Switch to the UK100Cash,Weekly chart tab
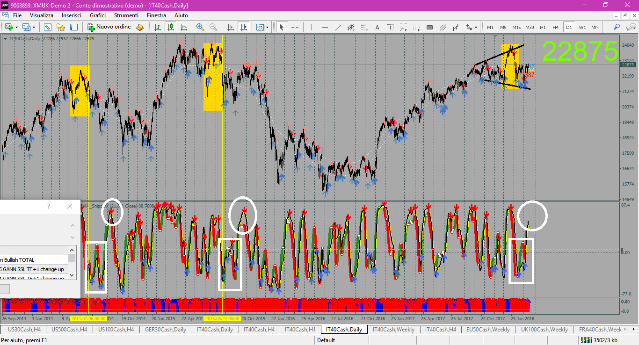Screen dimensions: 639x345 tap(545, 330)
